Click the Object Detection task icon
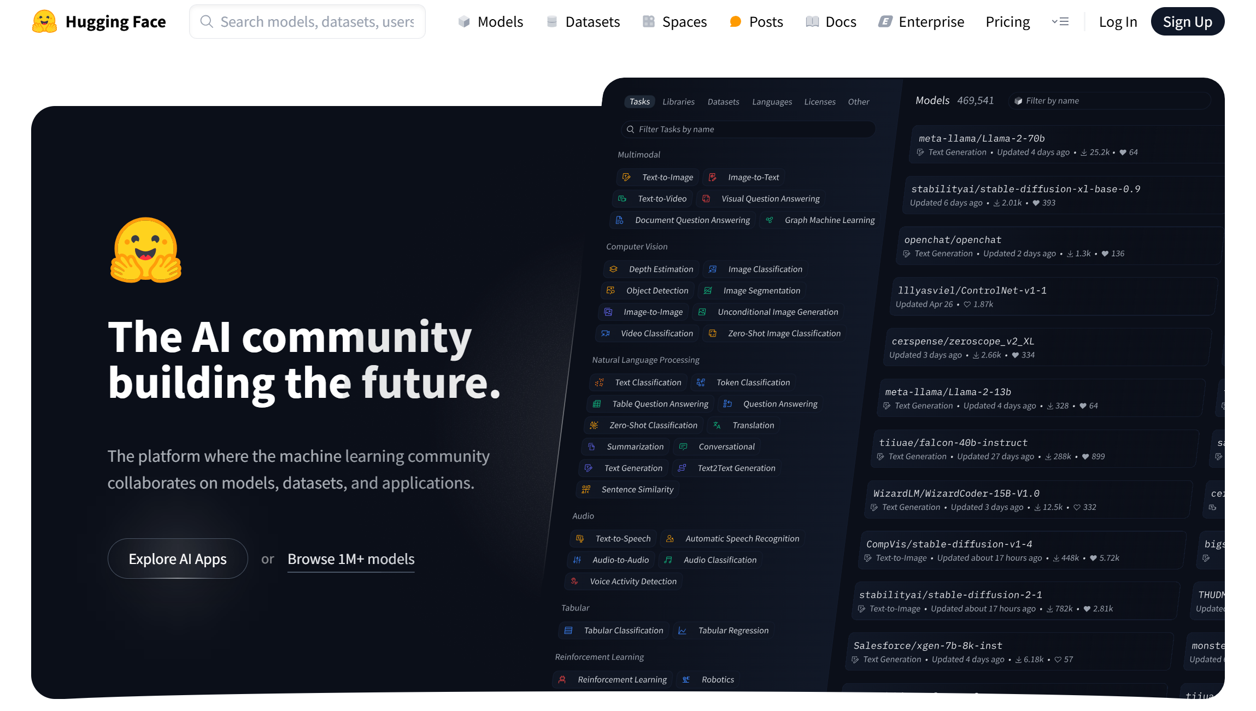The width and height of the screenshot is (1256, 711). (611, 291)
